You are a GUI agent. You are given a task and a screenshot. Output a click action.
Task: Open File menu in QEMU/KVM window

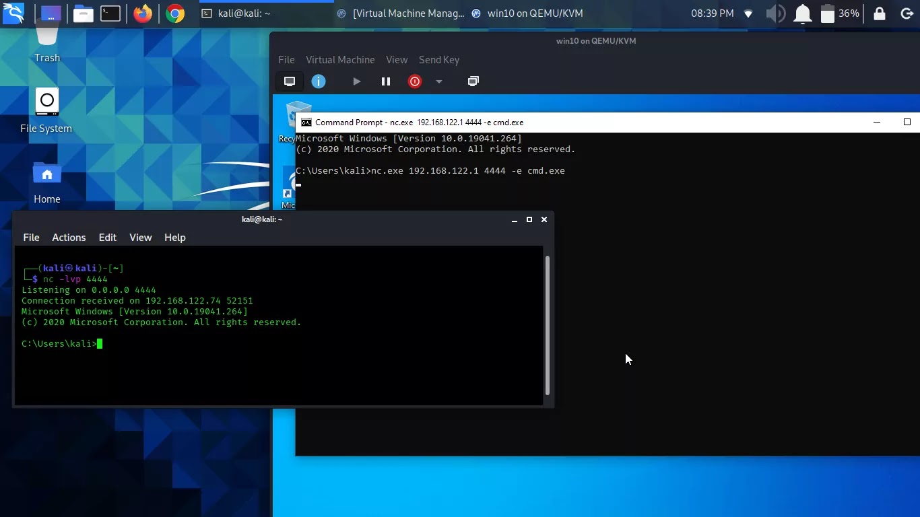(286, 60)
